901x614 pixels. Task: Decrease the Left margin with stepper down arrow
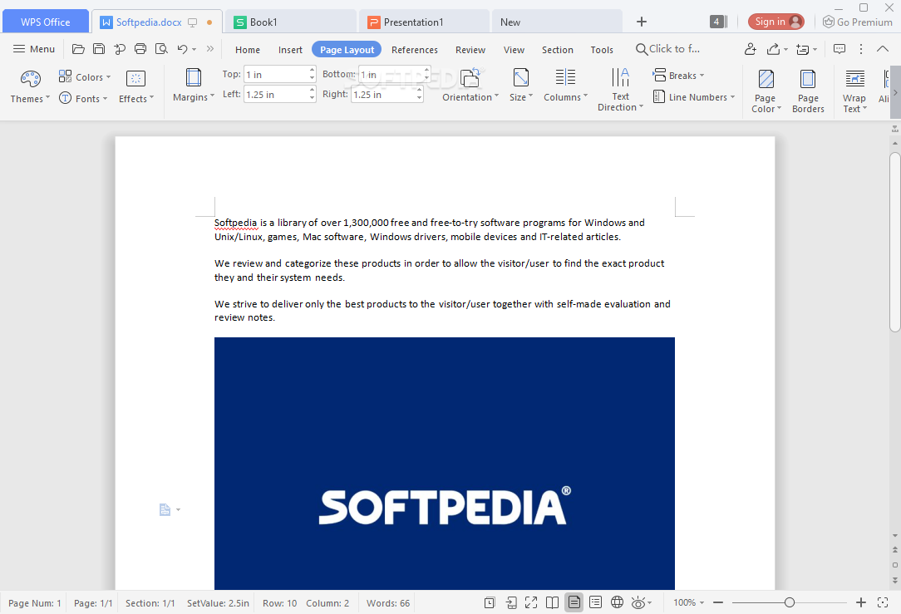pyautogui.click(x=312, y=98)
